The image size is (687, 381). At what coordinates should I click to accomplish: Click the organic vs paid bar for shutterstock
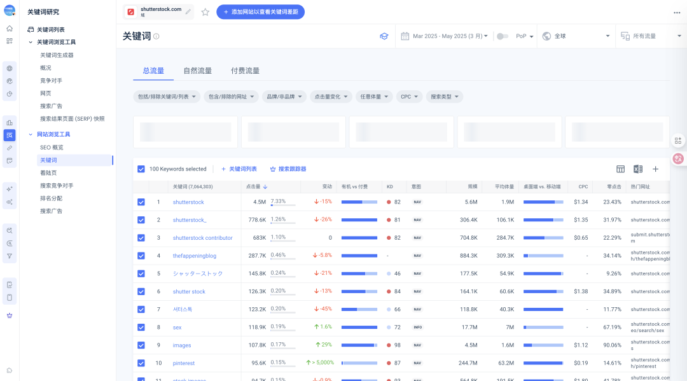359,202
